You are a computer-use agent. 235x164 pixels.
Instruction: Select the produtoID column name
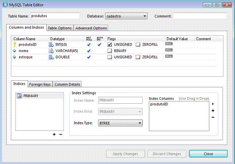point(28,45)
